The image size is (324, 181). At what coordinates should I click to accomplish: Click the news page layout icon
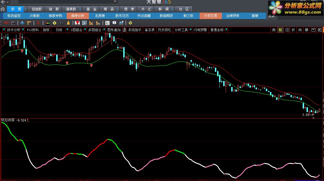click(x=107, y=23)
